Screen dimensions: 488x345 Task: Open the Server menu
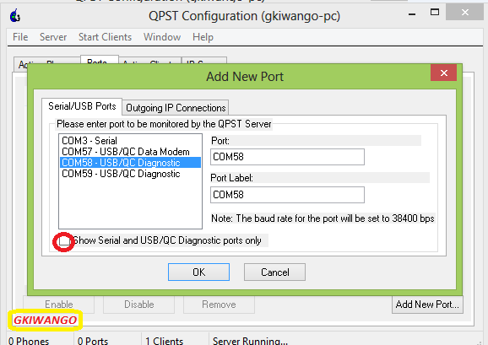pos(53,37)
